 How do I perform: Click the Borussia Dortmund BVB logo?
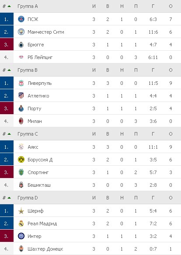pos(21,160)
